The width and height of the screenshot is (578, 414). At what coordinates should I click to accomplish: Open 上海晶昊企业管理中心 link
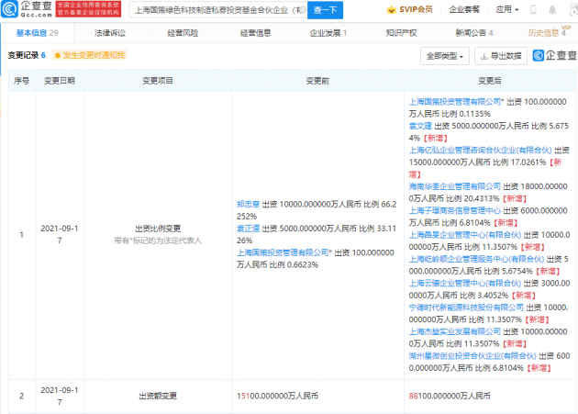pyautogui.click(x=465, y=235)
